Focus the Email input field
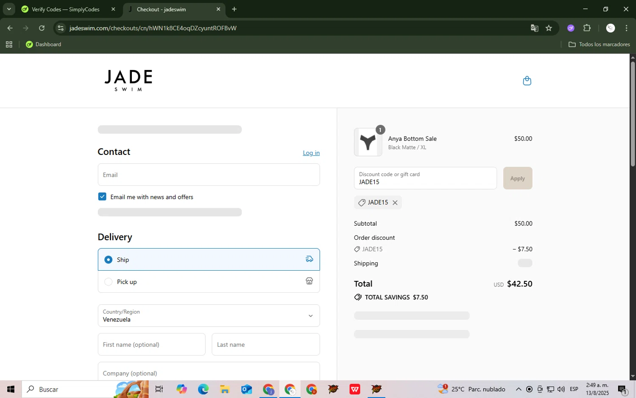 [209, 175]
